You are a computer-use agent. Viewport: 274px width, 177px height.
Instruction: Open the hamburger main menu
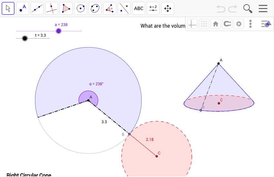(263, 8)
